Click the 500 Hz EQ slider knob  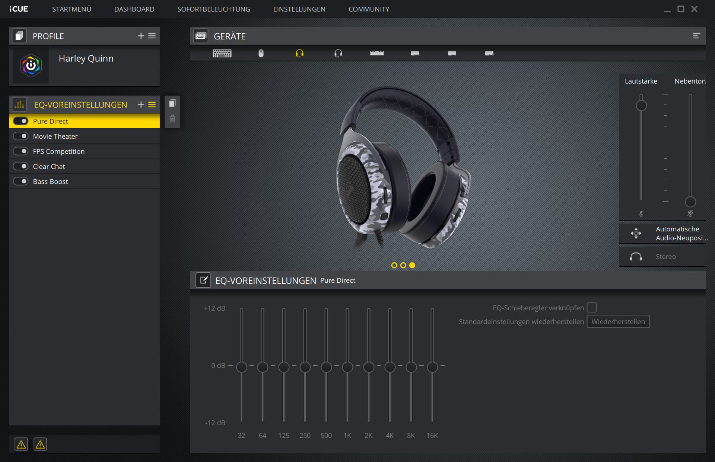pyautogui.click(x=326, y=367)
